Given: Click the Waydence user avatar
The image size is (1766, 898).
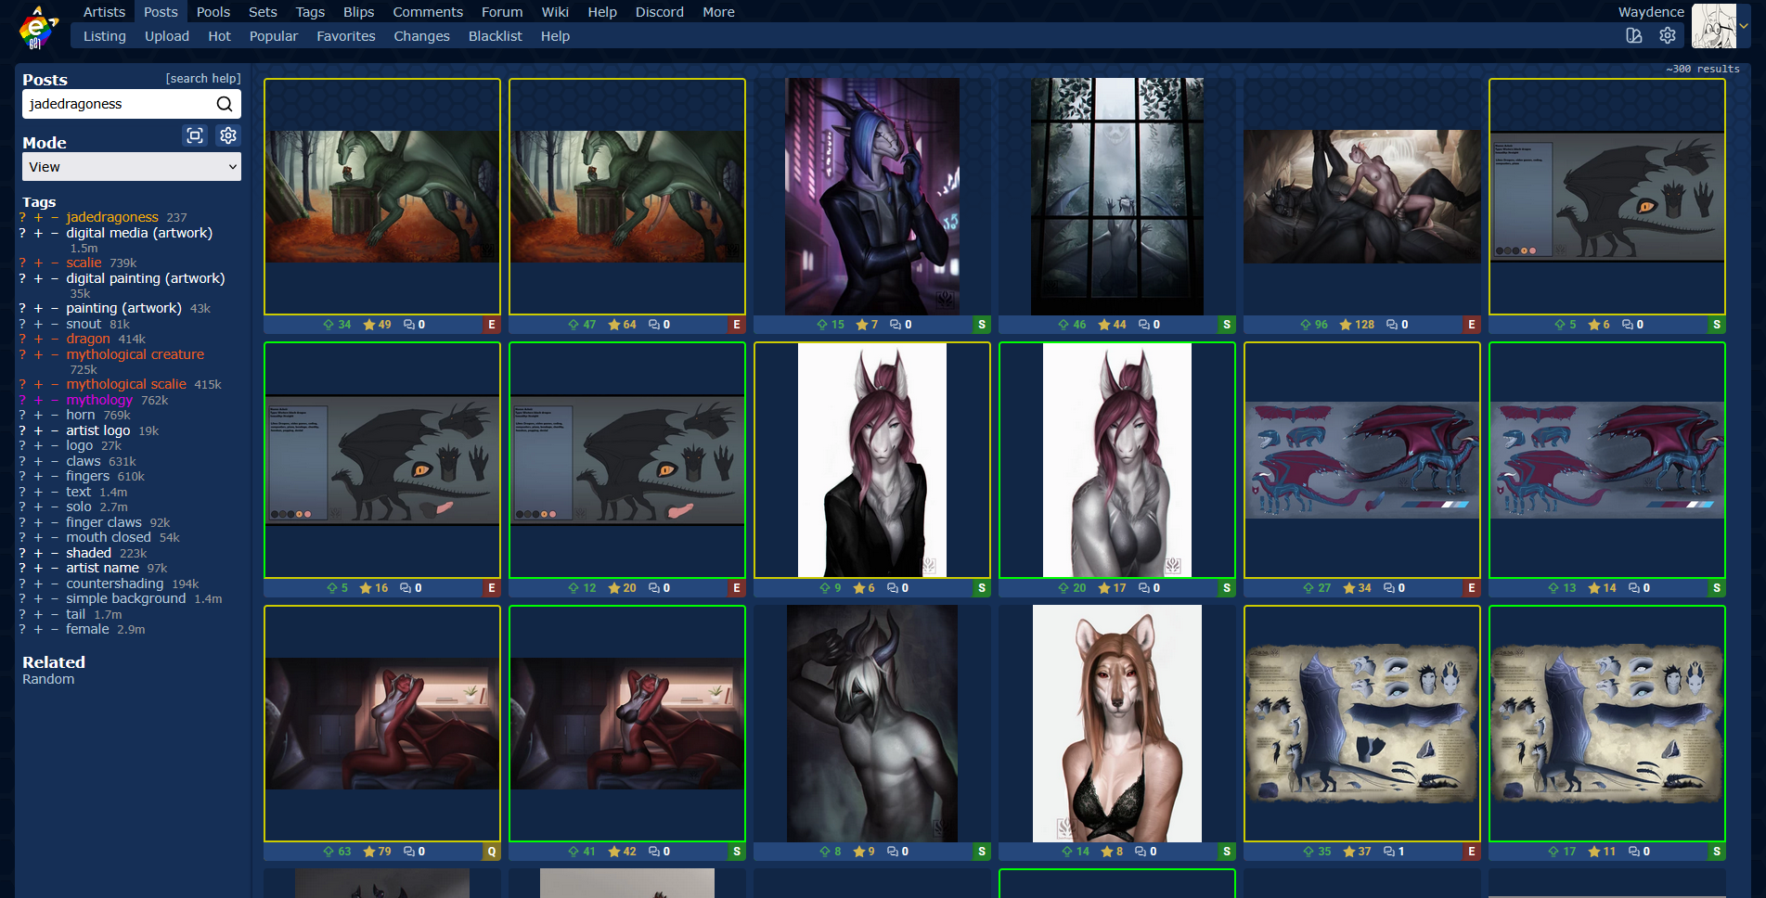Looking at the screenshot, I should [x=1713, y=26].
